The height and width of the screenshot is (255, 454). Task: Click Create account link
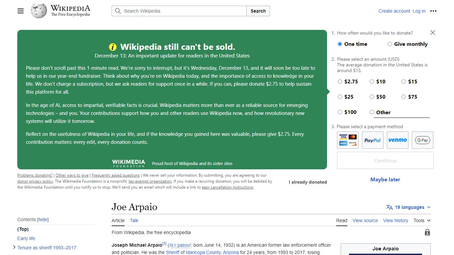tap(394, 11)
